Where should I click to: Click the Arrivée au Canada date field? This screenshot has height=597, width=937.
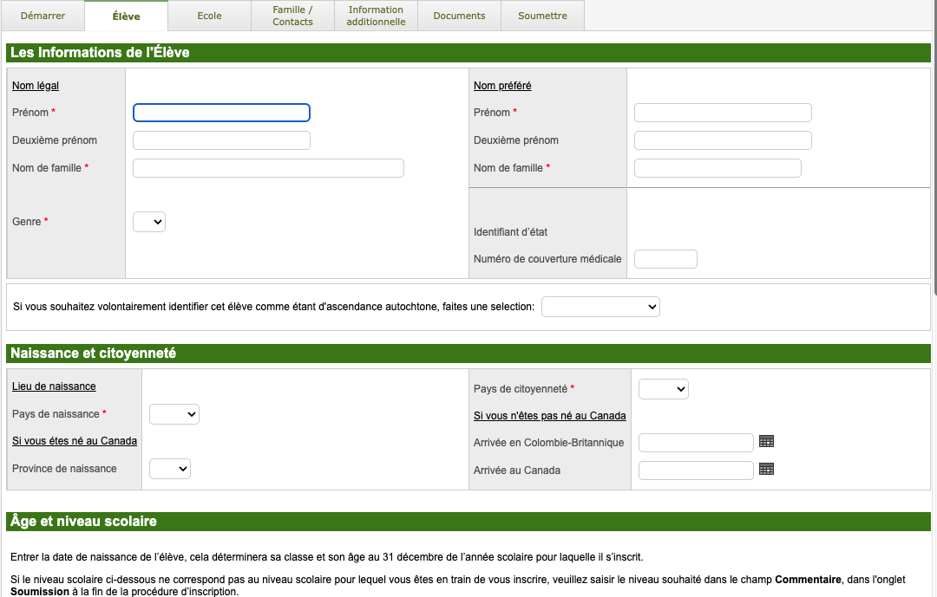(696, 470)
